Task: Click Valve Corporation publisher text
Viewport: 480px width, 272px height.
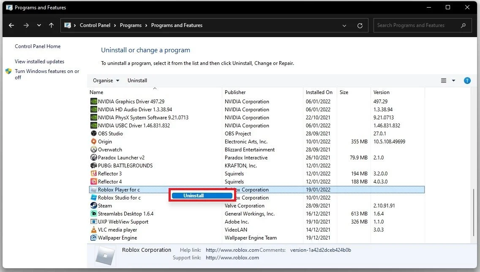Action: (244, 206)
